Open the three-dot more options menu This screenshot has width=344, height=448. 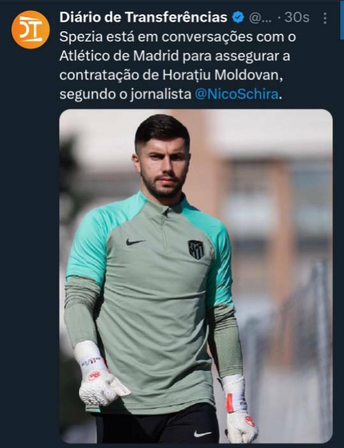[325, 18]
